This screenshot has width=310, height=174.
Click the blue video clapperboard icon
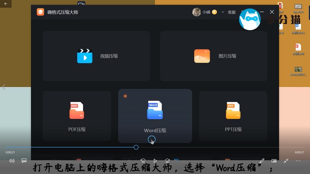(x=84, y=56)
